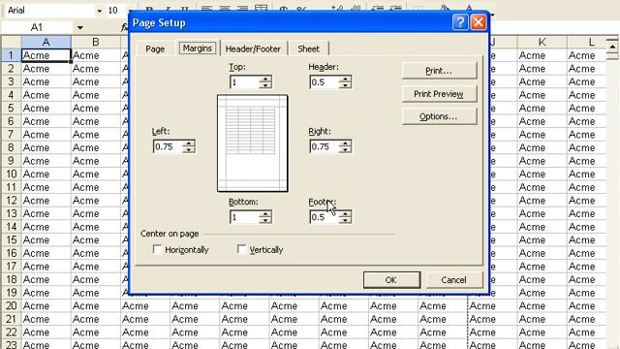Screen dimensions: 620x349
Task: Open the Header/Footer tab
Action: [x=253, y=49]
